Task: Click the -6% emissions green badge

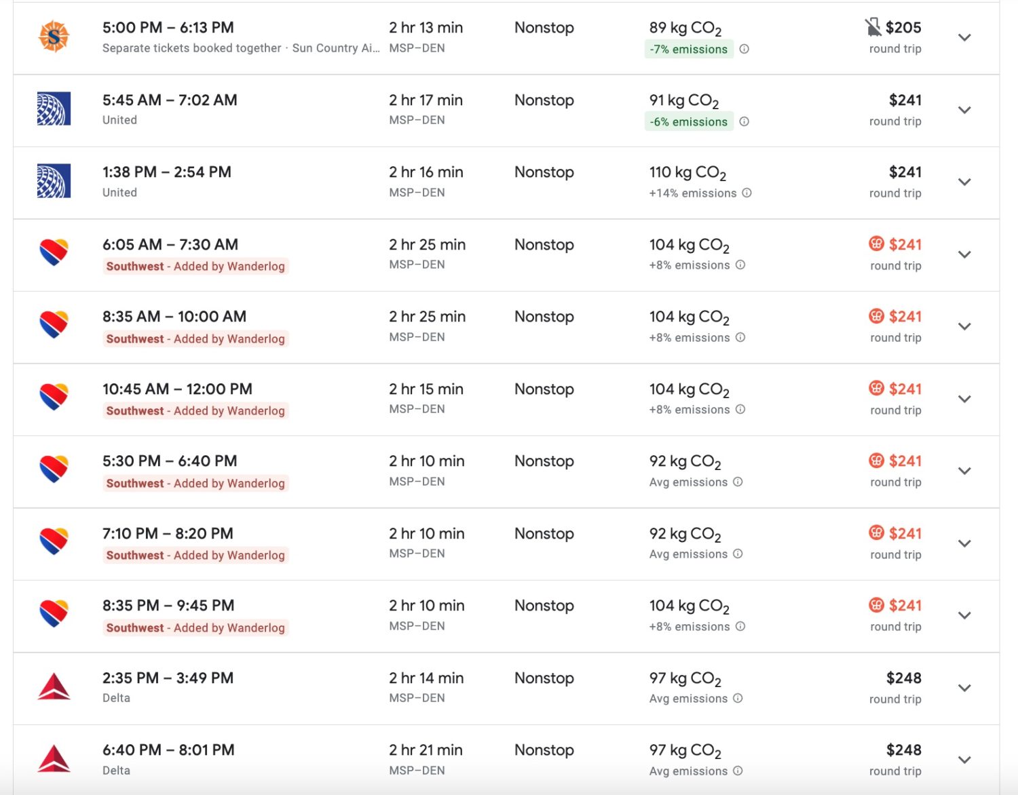Action: 687,121
